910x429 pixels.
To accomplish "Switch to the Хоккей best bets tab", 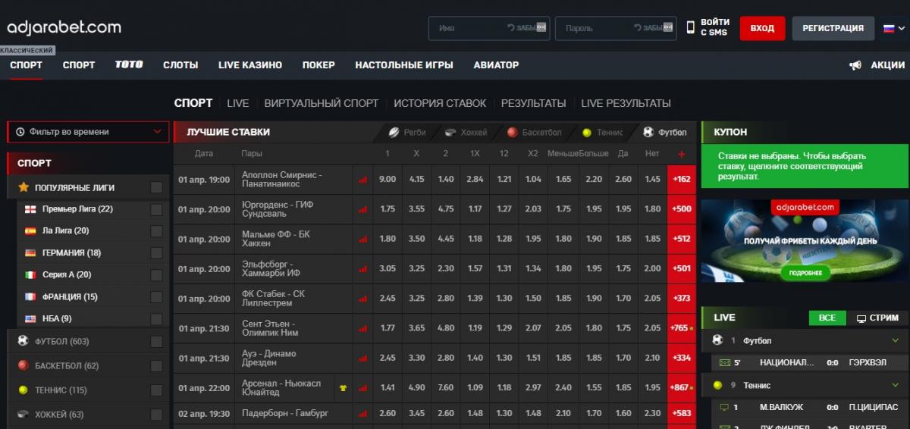I will (466, 132).
